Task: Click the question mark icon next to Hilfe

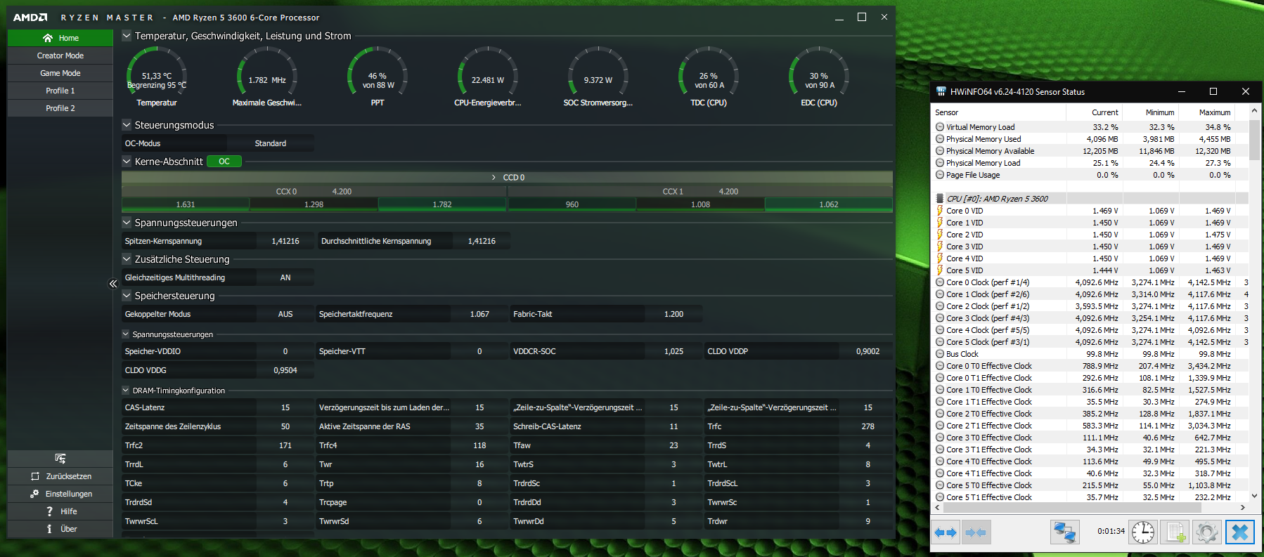Action: point(49,511)
